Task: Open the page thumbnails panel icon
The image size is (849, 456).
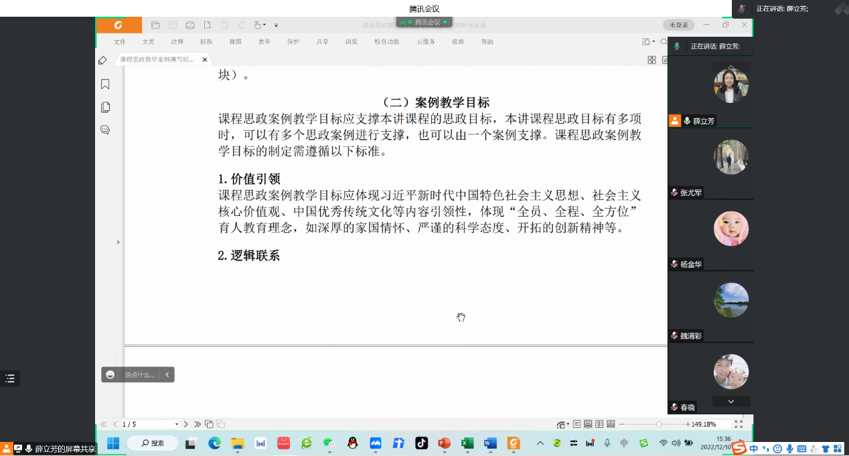Action: click(105, 107)
